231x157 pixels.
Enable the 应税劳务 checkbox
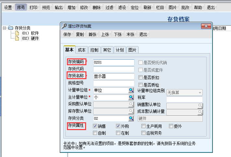(143, 133)
